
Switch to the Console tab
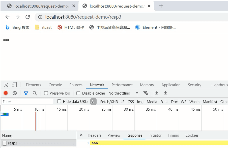coord(55,85)
